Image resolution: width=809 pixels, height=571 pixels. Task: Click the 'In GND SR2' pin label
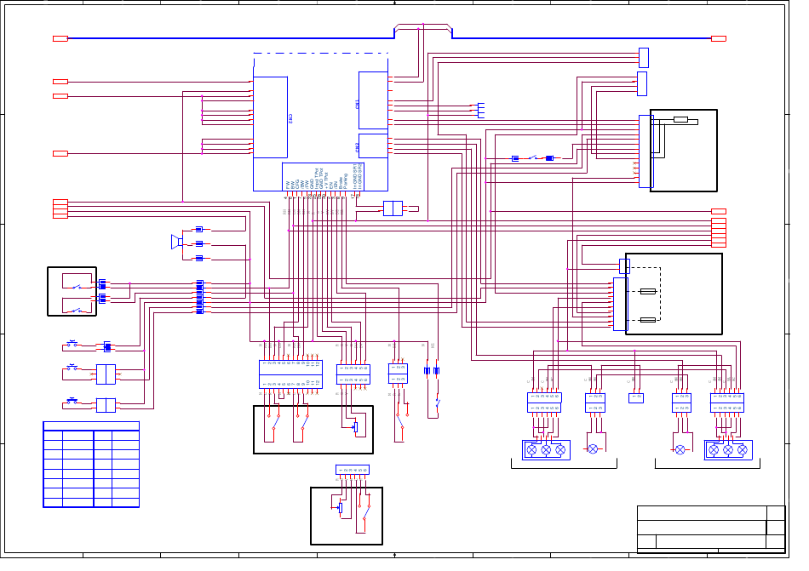coord(359,177)
